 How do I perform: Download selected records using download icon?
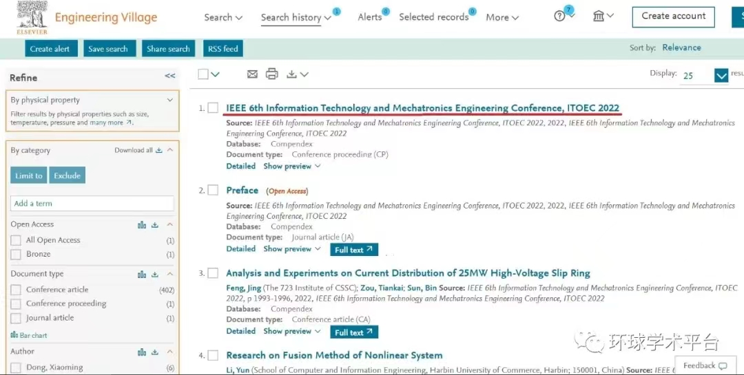pyautogui.click(x=292, y=74)
